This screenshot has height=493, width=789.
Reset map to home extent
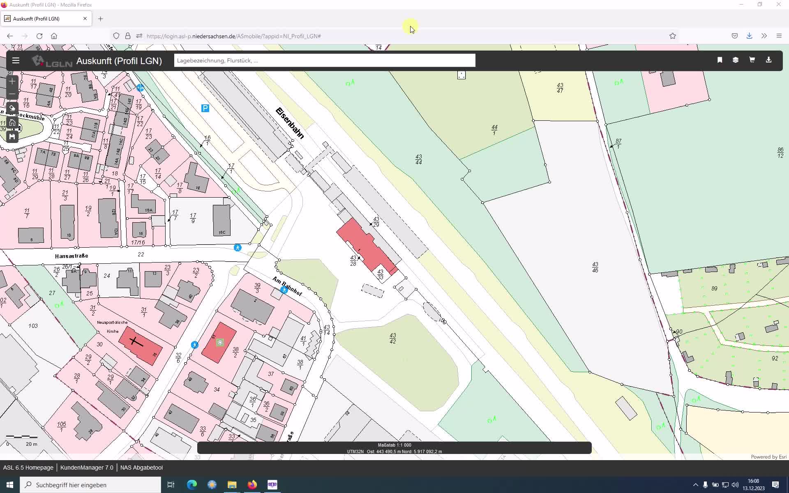[x=12, y=122]
